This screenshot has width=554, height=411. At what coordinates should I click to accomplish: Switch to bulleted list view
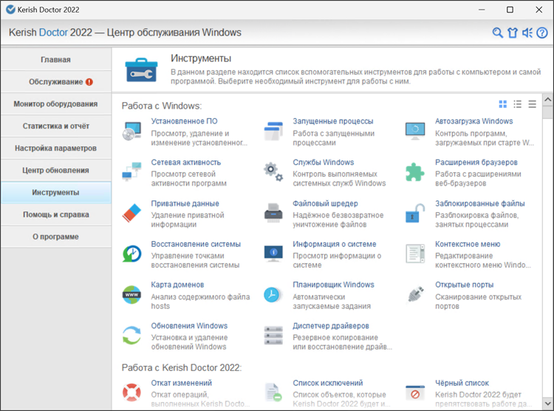coord(518,104)
